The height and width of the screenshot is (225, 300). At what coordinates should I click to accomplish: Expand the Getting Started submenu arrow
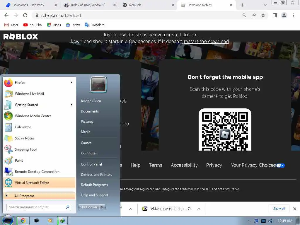point(71,105)
